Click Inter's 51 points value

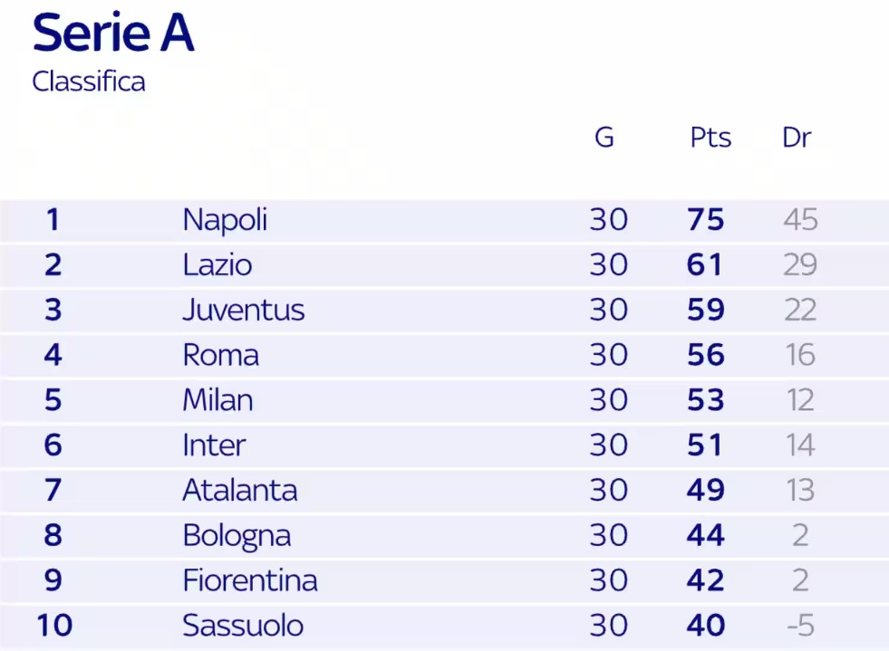(x=705, y=445)
